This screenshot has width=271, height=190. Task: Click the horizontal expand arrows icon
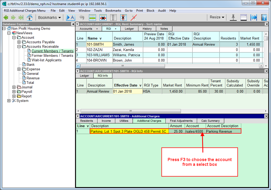pos(254,18)
